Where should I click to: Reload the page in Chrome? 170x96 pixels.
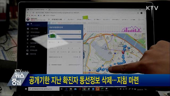pos(33,13)
